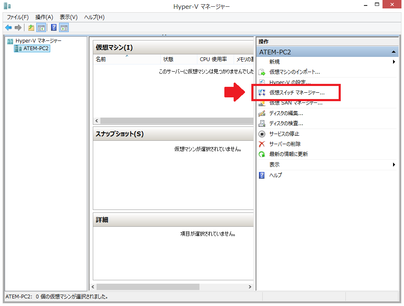Click the blue Help toolbar icon
The height and width of the screenshot is (306, 404).
click(54, 27)
